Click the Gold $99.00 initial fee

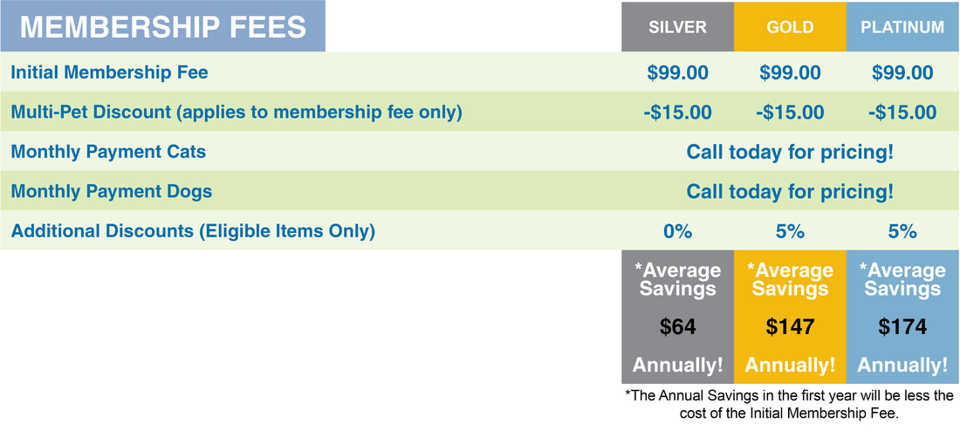coord(790,73)
